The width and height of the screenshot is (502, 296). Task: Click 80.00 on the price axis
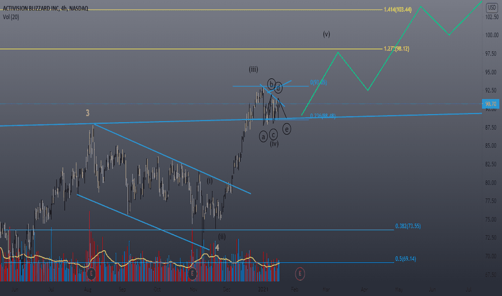[491, 183]
